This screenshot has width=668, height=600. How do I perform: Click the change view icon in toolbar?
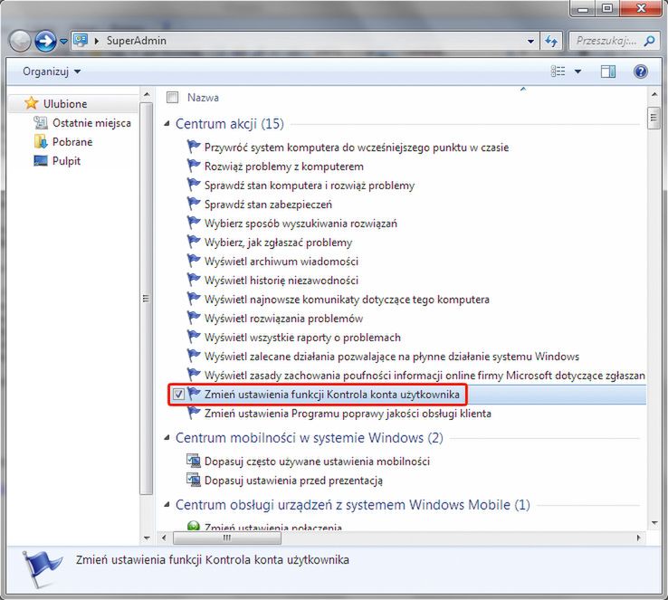pos(558,71)
